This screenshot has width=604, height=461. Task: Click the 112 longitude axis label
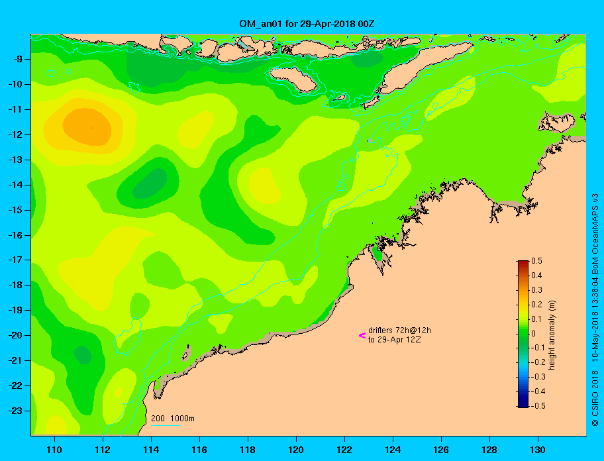click(x=103, y=450)
